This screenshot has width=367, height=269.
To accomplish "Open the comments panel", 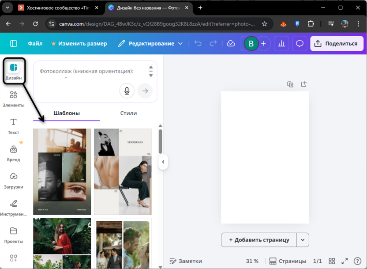I will click(300, 43).
